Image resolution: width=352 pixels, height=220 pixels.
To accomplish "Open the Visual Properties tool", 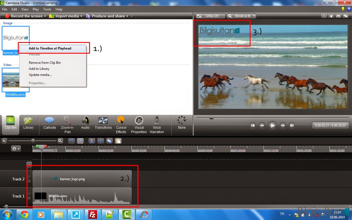I will [139, 125].
